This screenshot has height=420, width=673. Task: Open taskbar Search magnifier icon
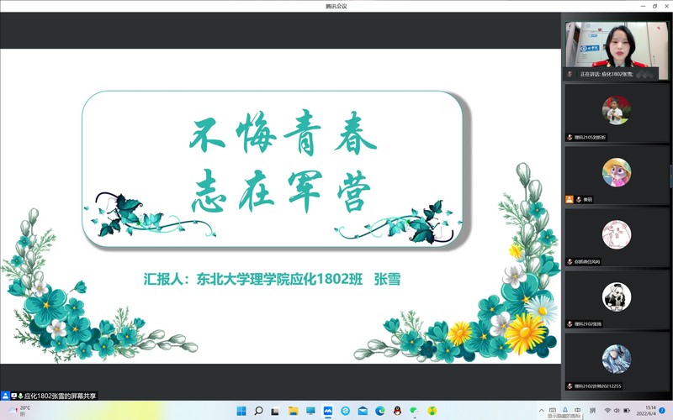[x=258, y=411]
